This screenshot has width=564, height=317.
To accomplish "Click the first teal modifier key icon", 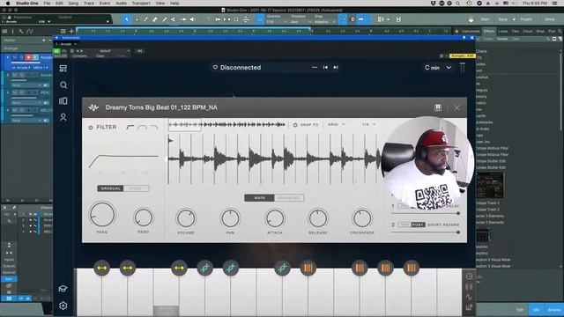I will (x=205, y=268).
